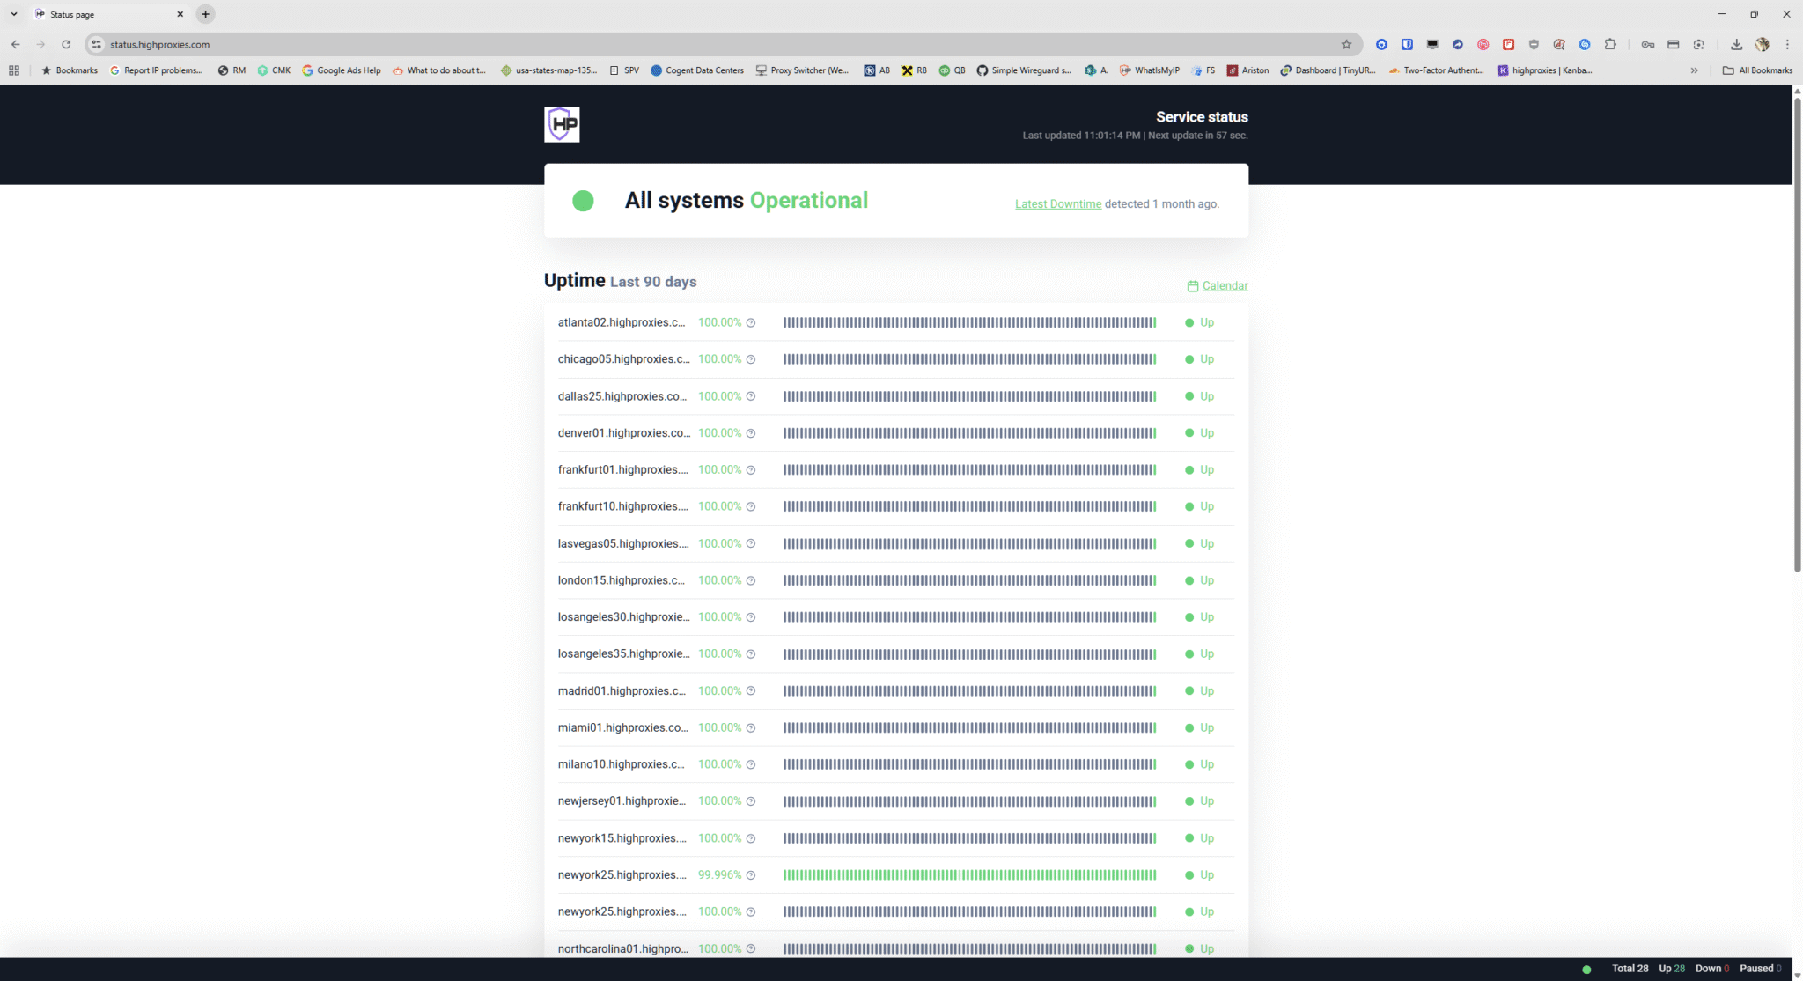Open the Calendar view link
1803x981 pixels.
click(1225, 286)
